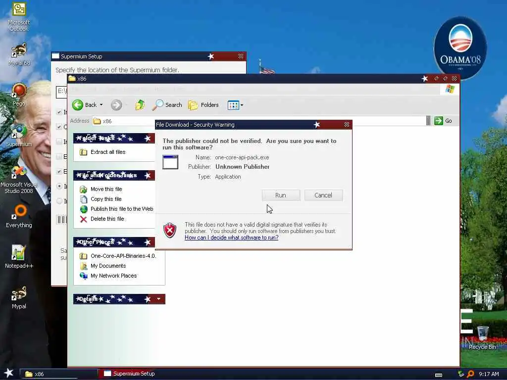Screen dimensions: 507x380
Task: Close the File Download Security Warning dialog
Action: [347, 124]
